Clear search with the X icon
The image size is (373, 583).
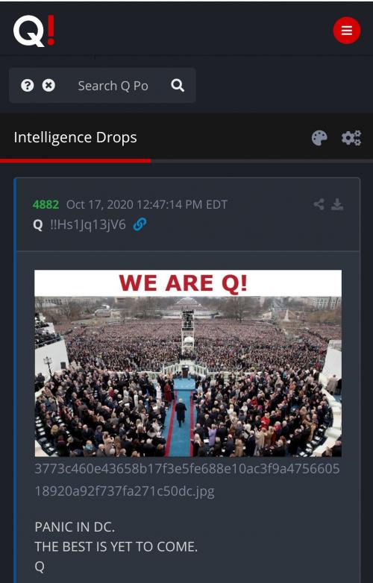(48, 86)
